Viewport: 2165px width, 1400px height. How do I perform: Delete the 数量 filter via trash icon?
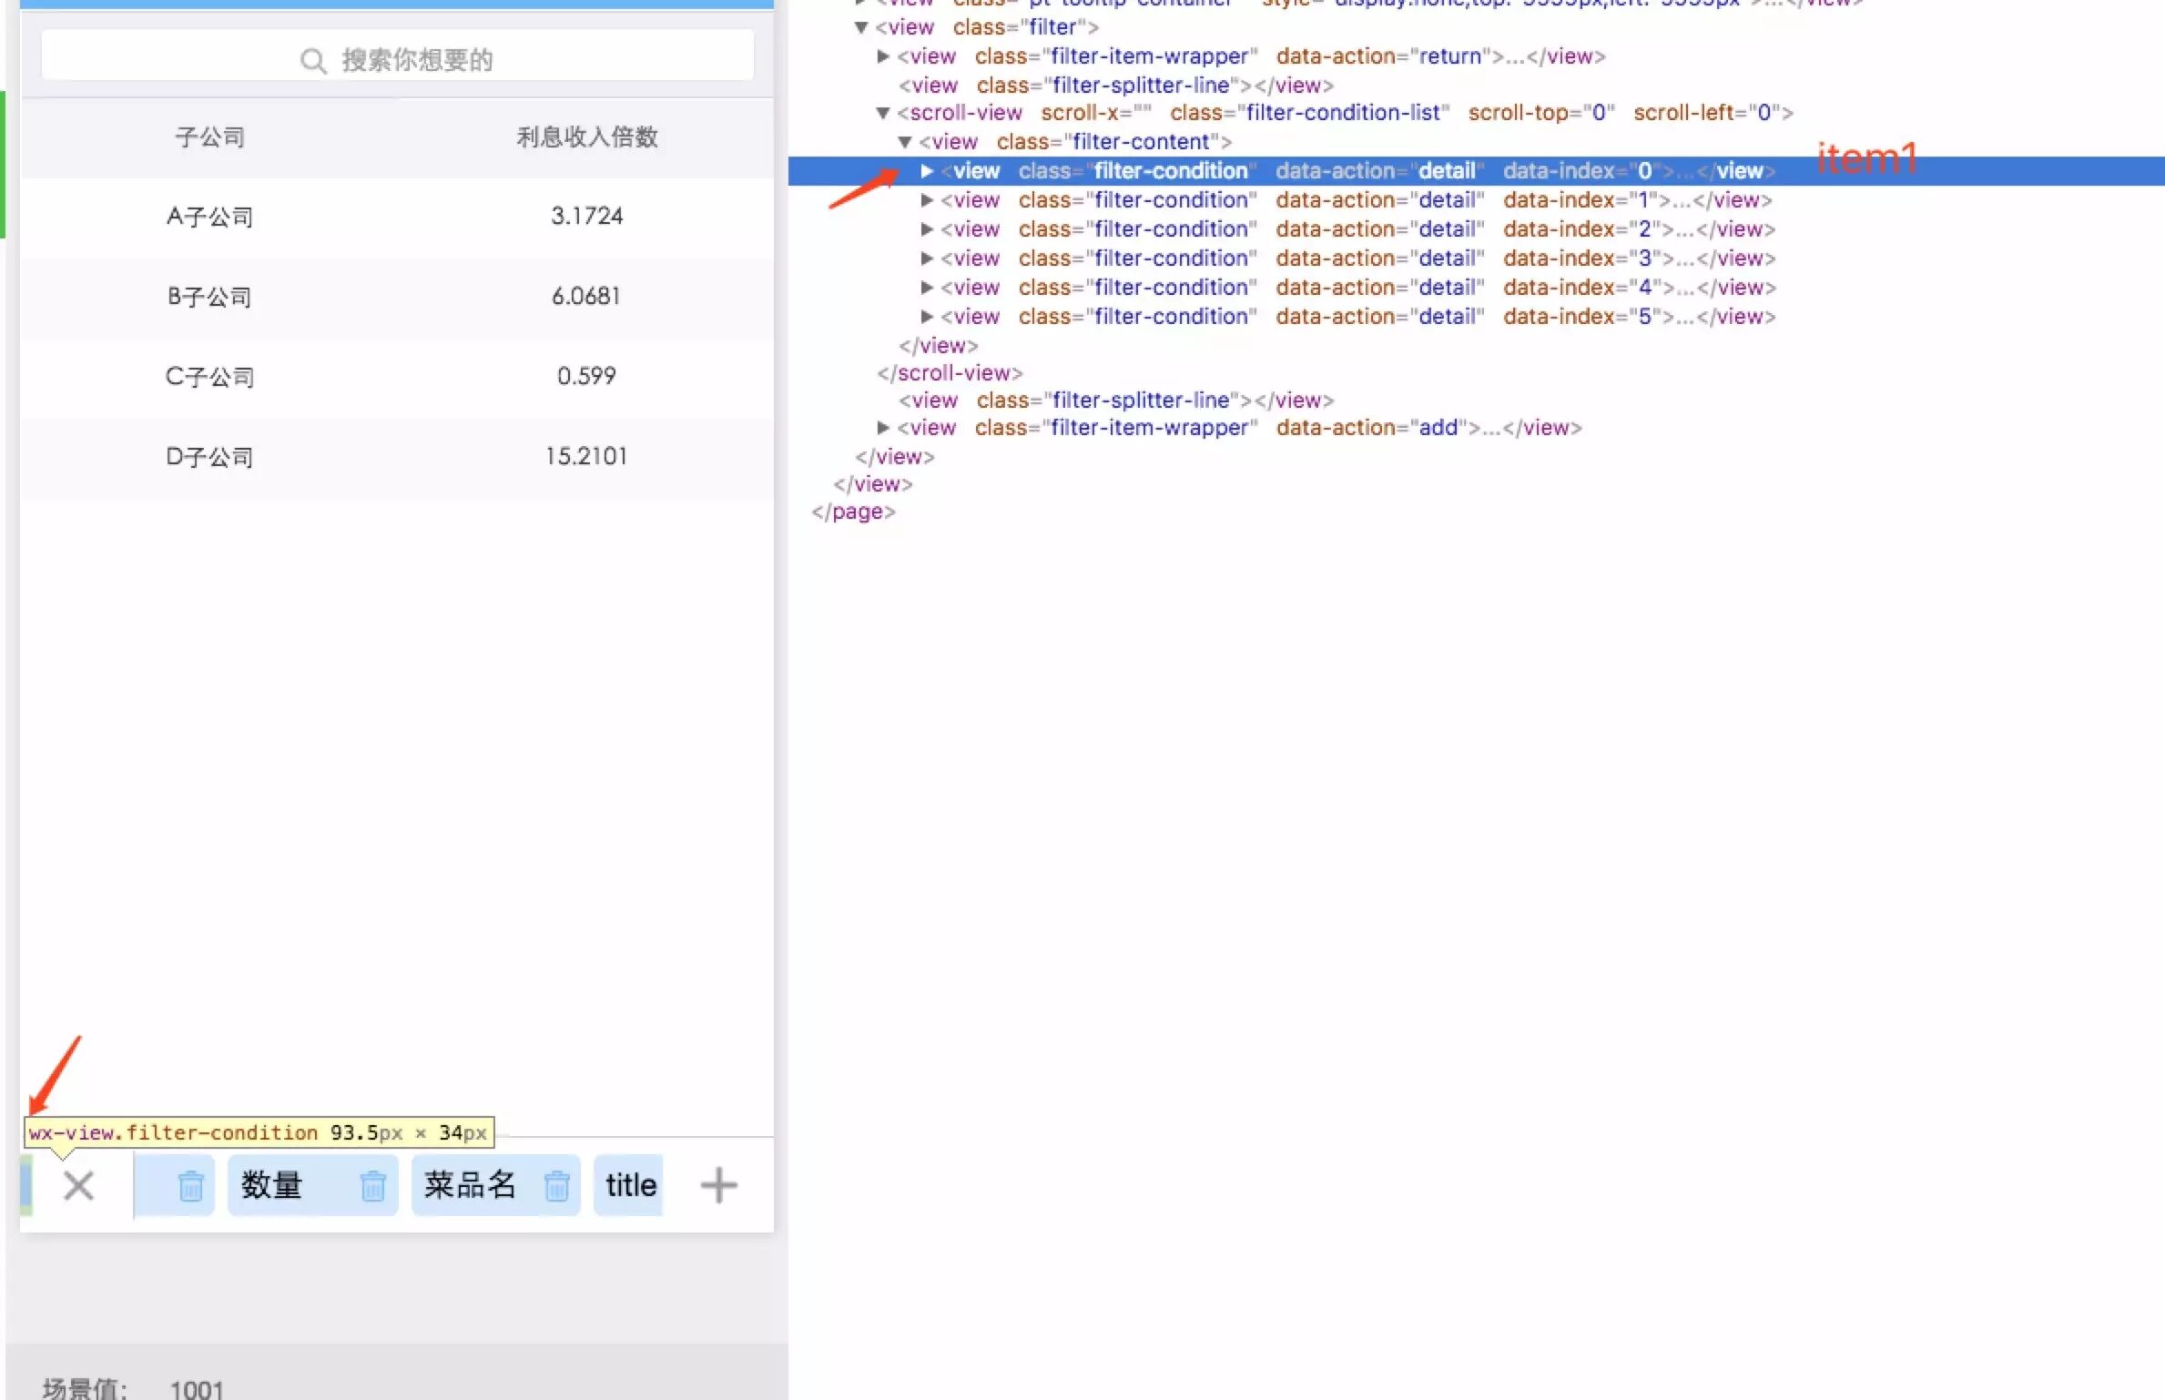click(x=372, y=1186)
